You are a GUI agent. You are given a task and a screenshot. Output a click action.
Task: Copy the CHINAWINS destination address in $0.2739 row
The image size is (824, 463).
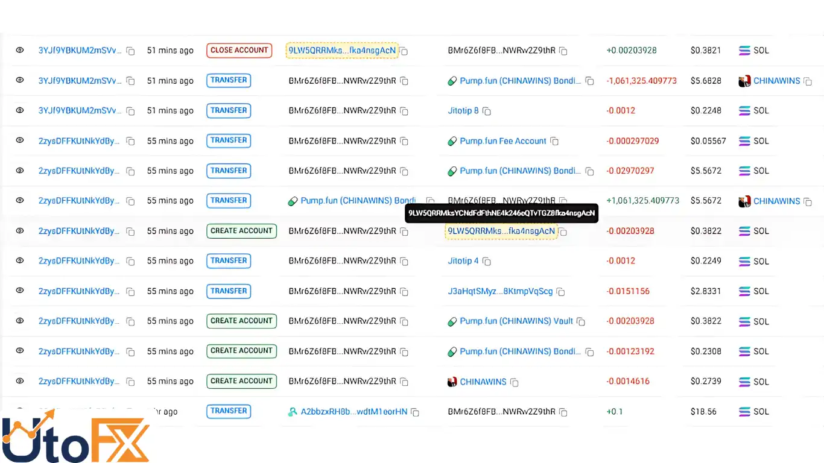pyautogui.click(x=515, y=382)
